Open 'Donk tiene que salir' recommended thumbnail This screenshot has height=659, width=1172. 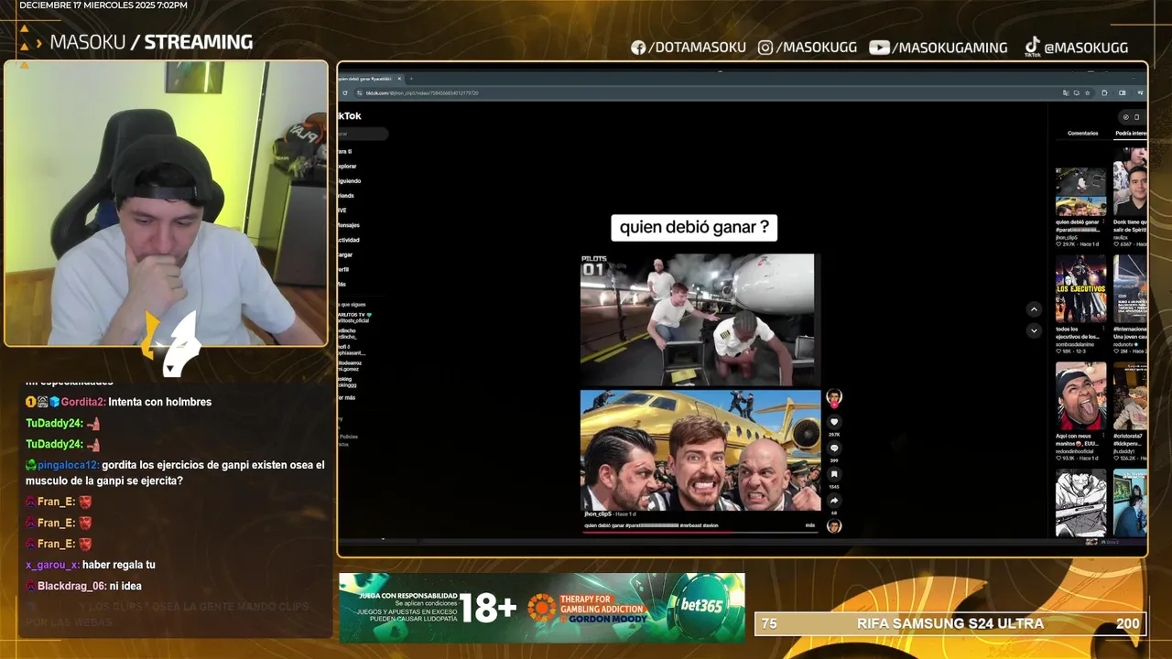pyautogui.click(x=1130, y=183)
